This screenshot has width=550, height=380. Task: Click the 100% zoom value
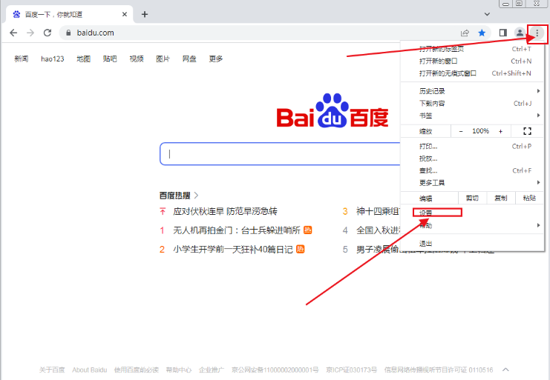point(480,131)
